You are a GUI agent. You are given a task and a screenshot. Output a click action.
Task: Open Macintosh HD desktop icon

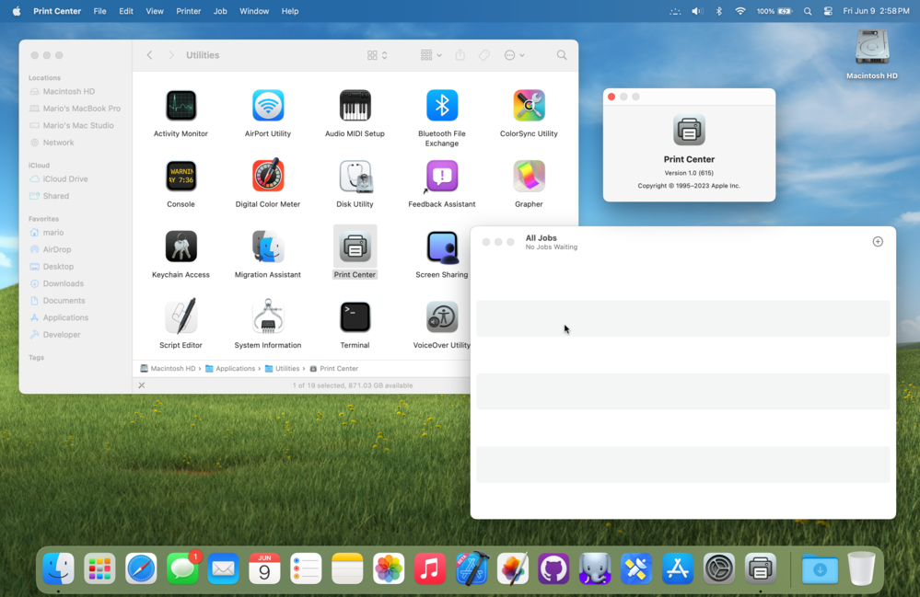click(x=872, y=47)
